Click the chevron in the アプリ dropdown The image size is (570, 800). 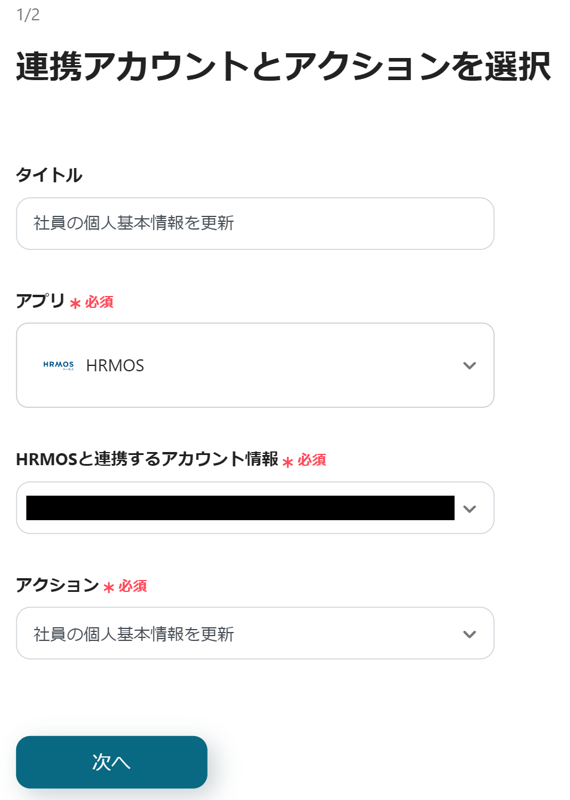click(x=470, y=365)
